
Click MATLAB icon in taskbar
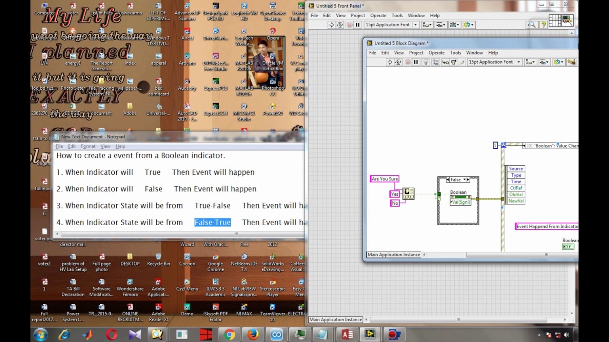[88, 335]
